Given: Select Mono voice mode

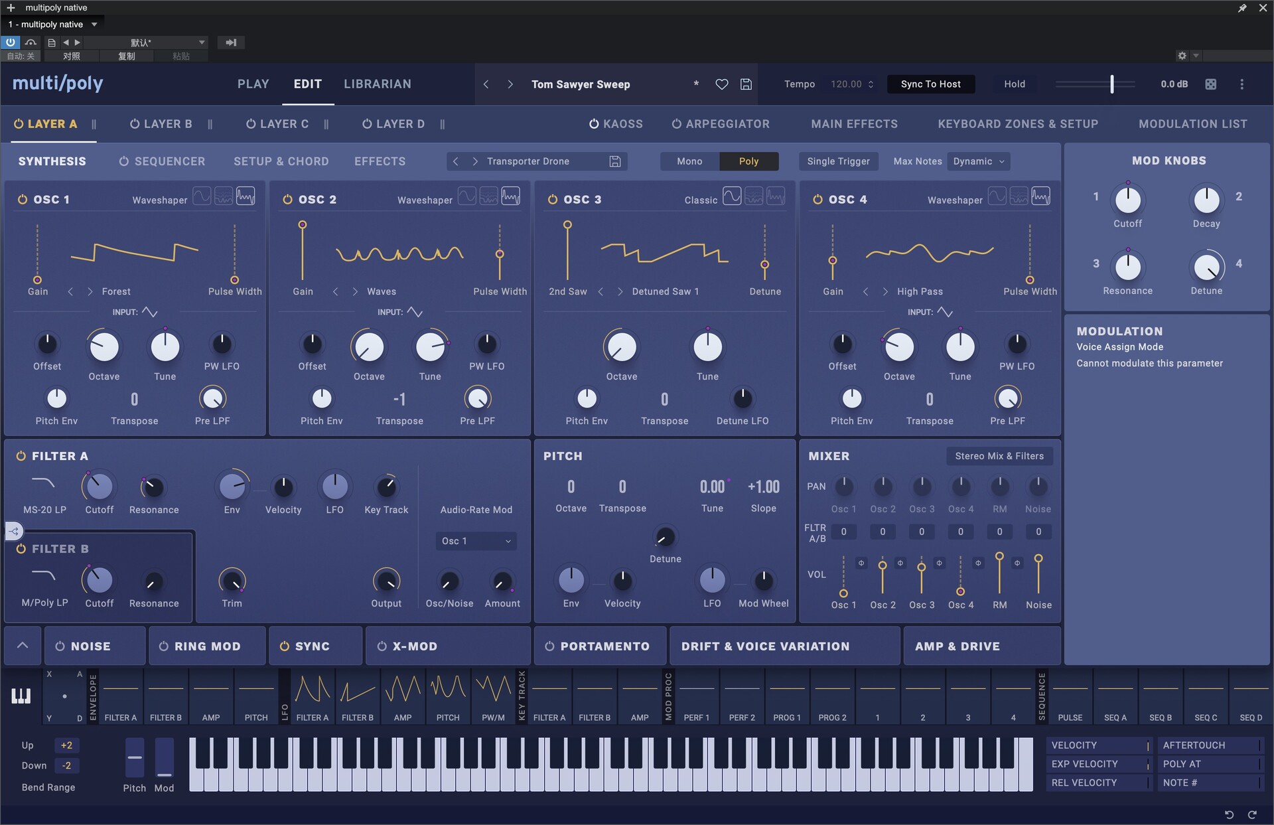Looking at the screenshot, I should point(689,161).
